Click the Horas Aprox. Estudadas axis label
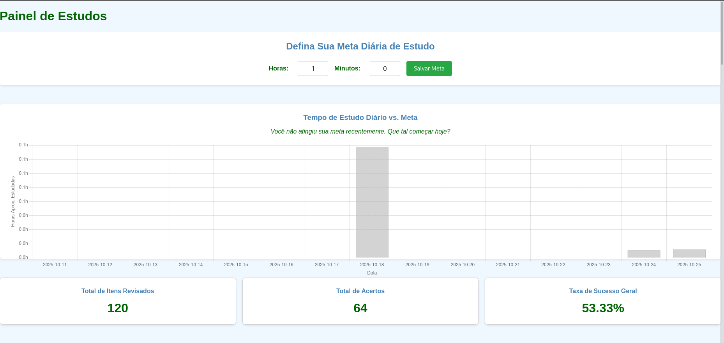Screen dimensions: 724x343 click(13, 201)
